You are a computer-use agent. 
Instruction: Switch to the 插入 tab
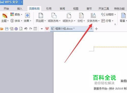tap(20, 9)
